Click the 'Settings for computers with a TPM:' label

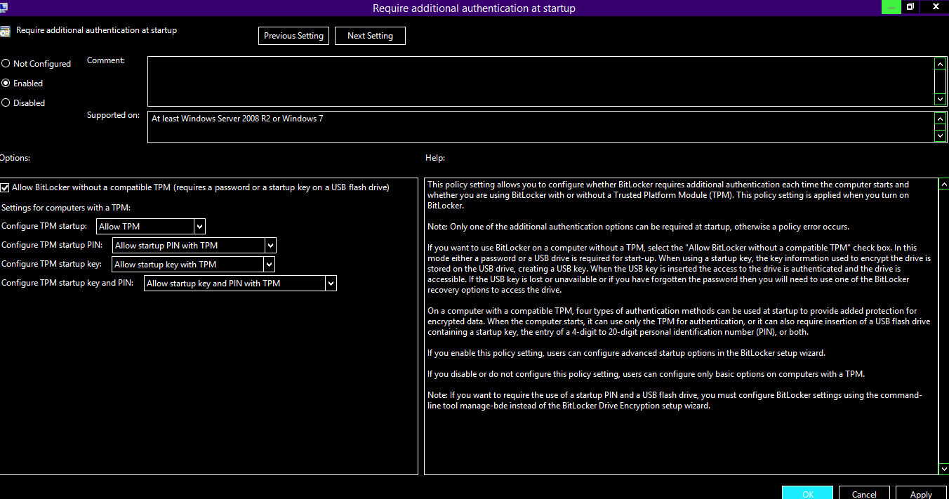click(x=66, y=207)
